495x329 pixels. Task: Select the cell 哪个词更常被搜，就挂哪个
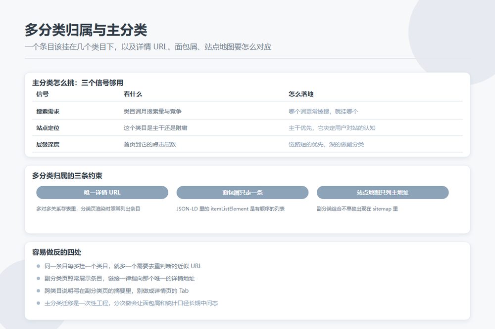pos(323,112)
